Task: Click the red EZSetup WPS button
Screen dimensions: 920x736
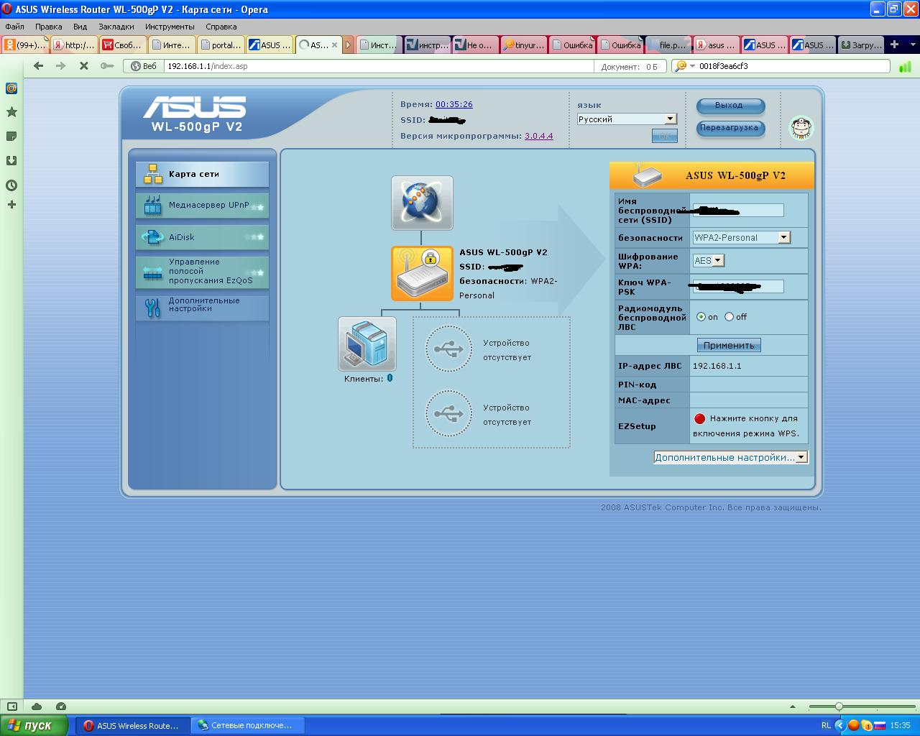Action: point(699,418)
